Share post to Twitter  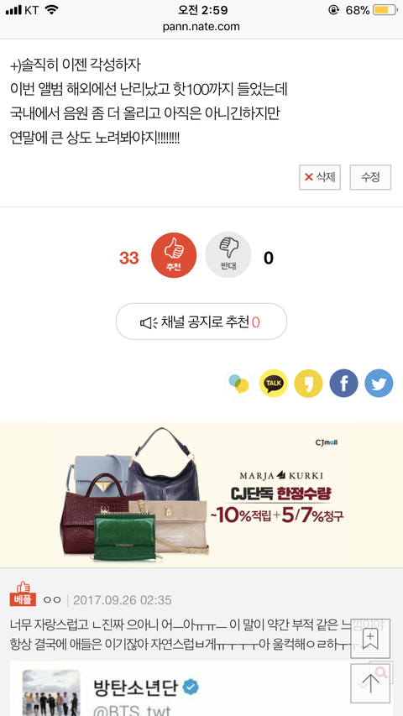(379, 383)
